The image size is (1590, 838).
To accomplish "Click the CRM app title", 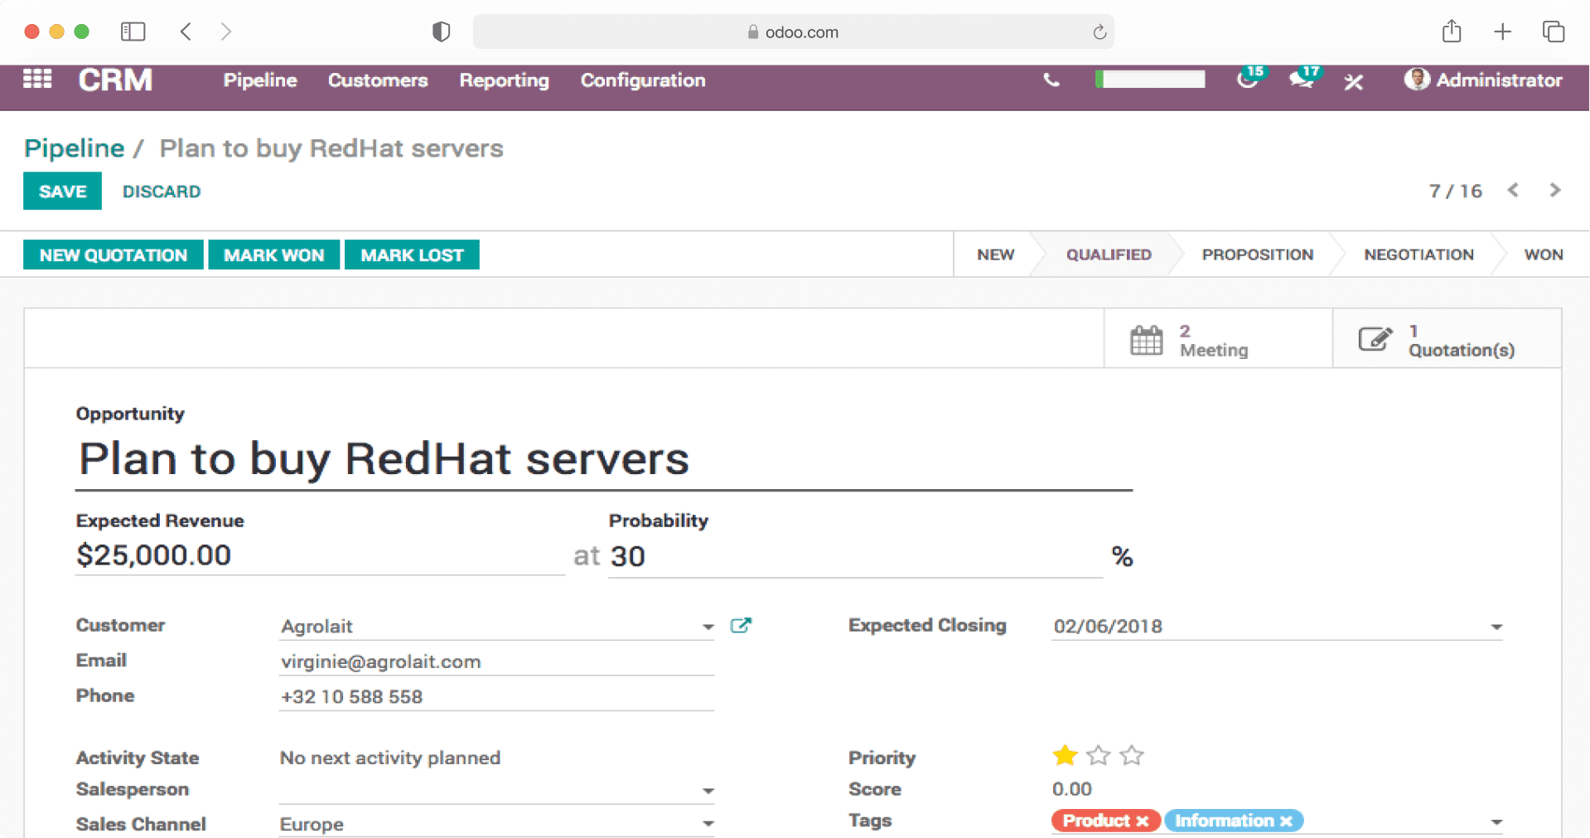I will tap(115, 80).
